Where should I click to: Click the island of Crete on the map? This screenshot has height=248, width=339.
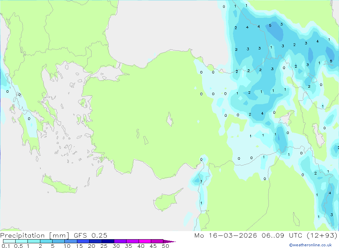point(59,185)
